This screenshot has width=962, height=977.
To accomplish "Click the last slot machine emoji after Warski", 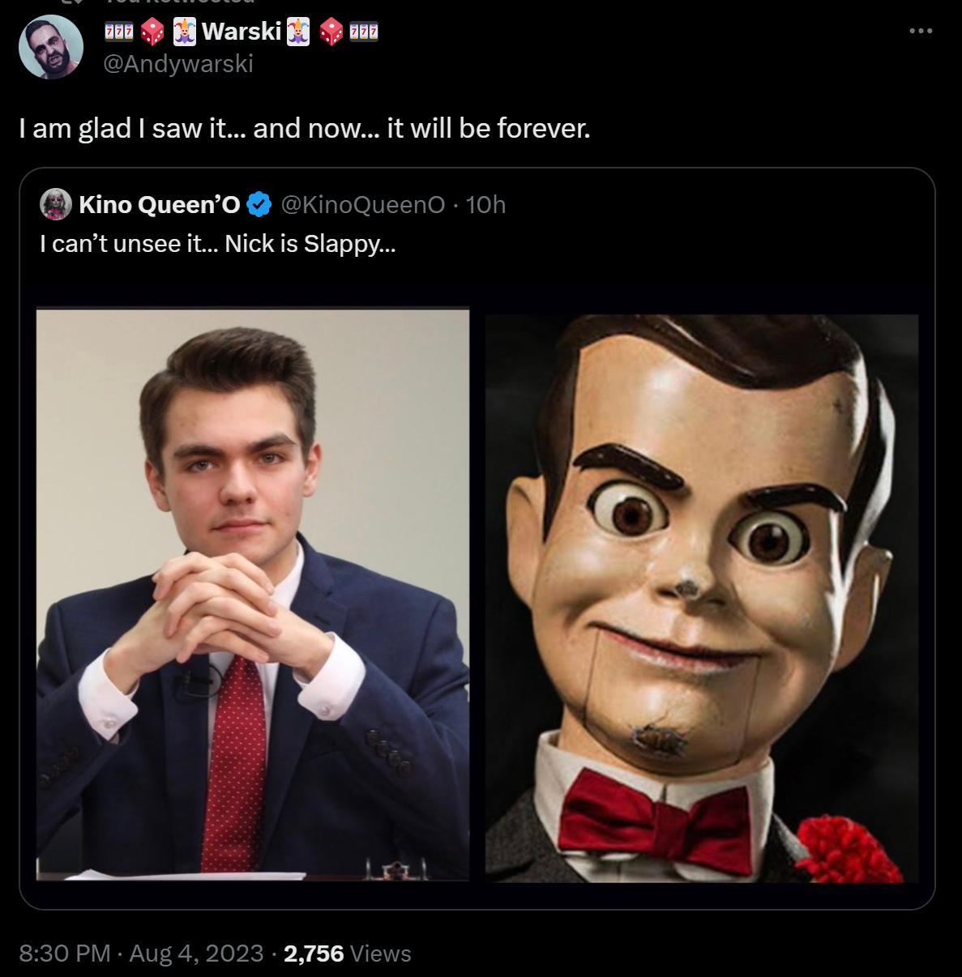I will [x=364, y=32].
